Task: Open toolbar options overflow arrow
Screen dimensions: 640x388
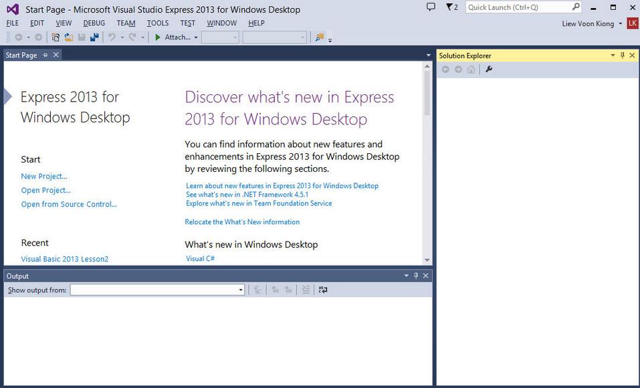Action: (x=330, y=39)
